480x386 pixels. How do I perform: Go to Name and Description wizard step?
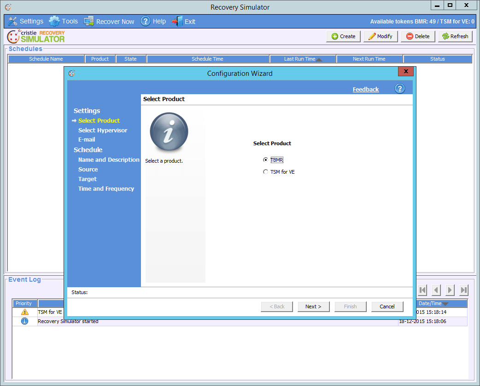[109, 160]
